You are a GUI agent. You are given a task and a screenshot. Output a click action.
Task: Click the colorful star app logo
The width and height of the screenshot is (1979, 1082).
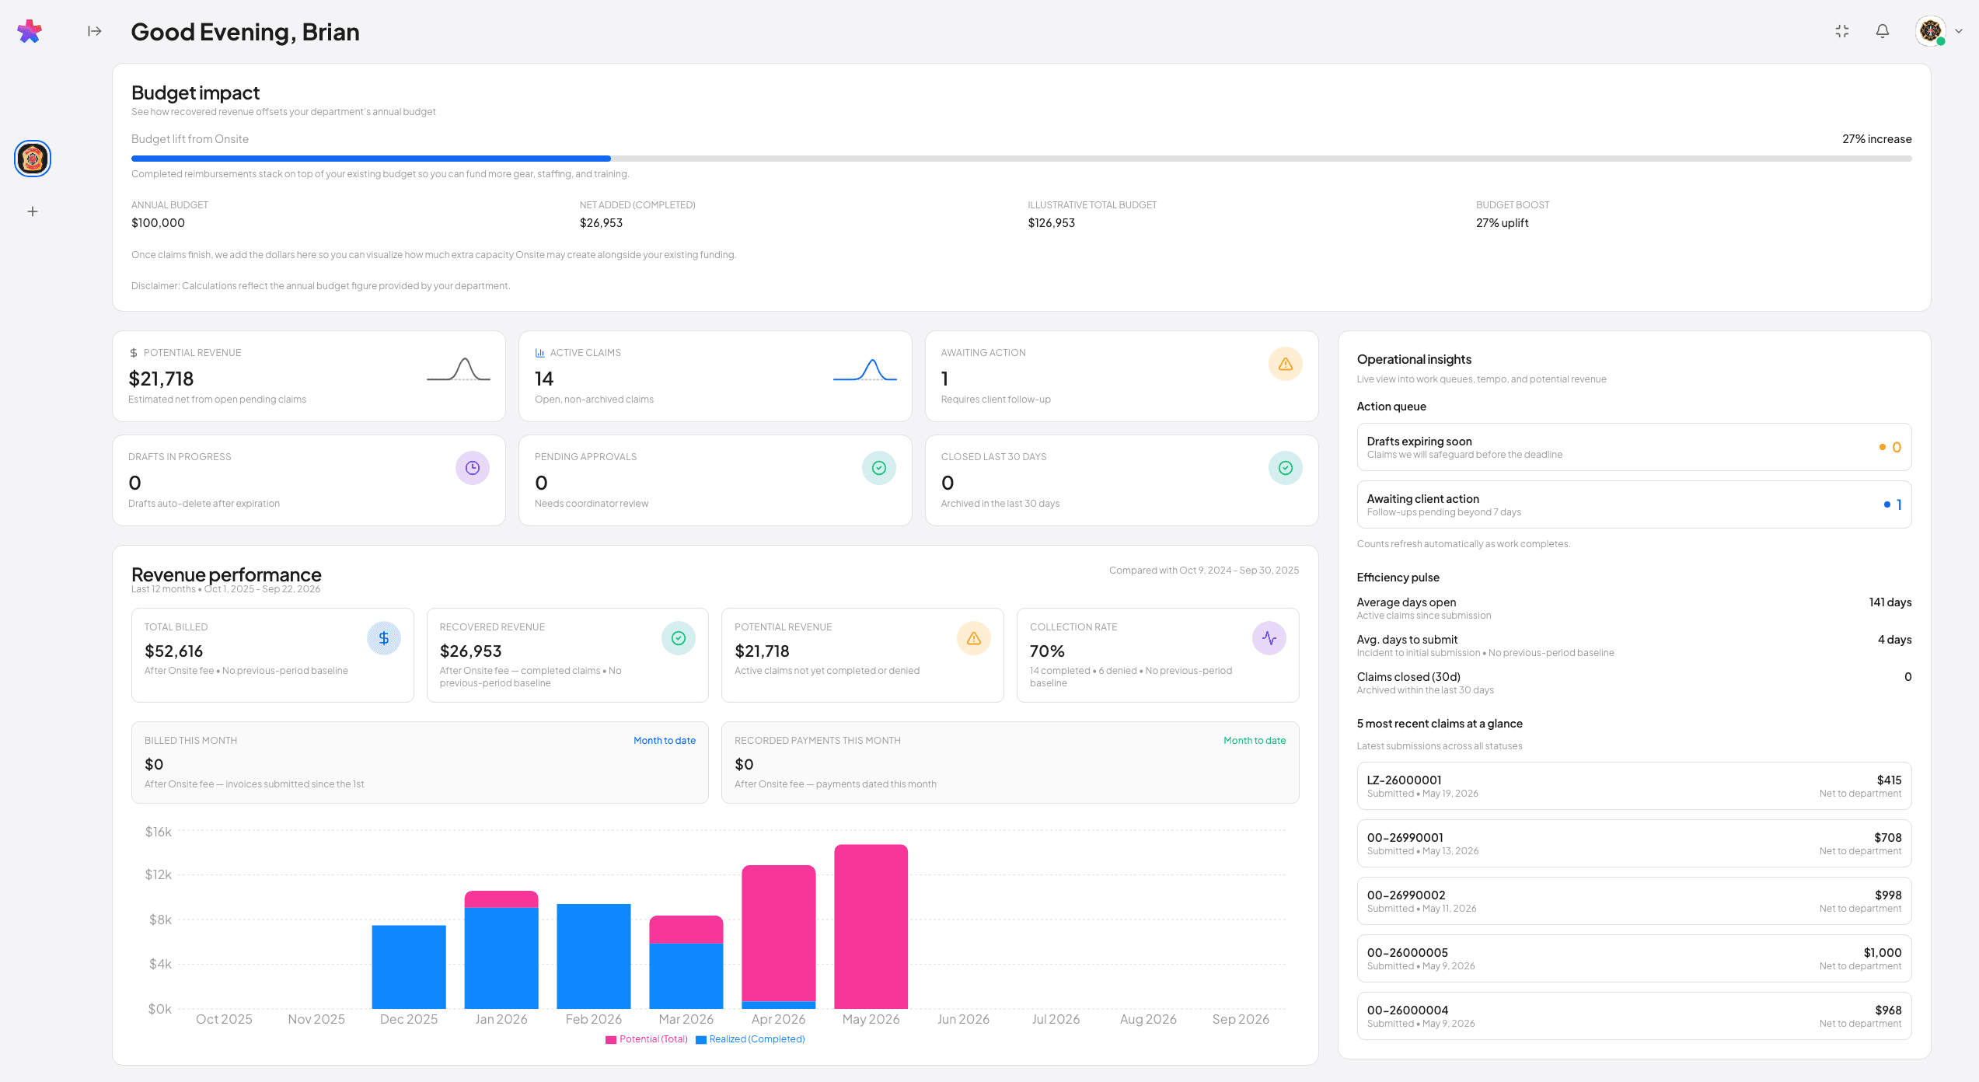pyautogui.click(x=30, y=31)
